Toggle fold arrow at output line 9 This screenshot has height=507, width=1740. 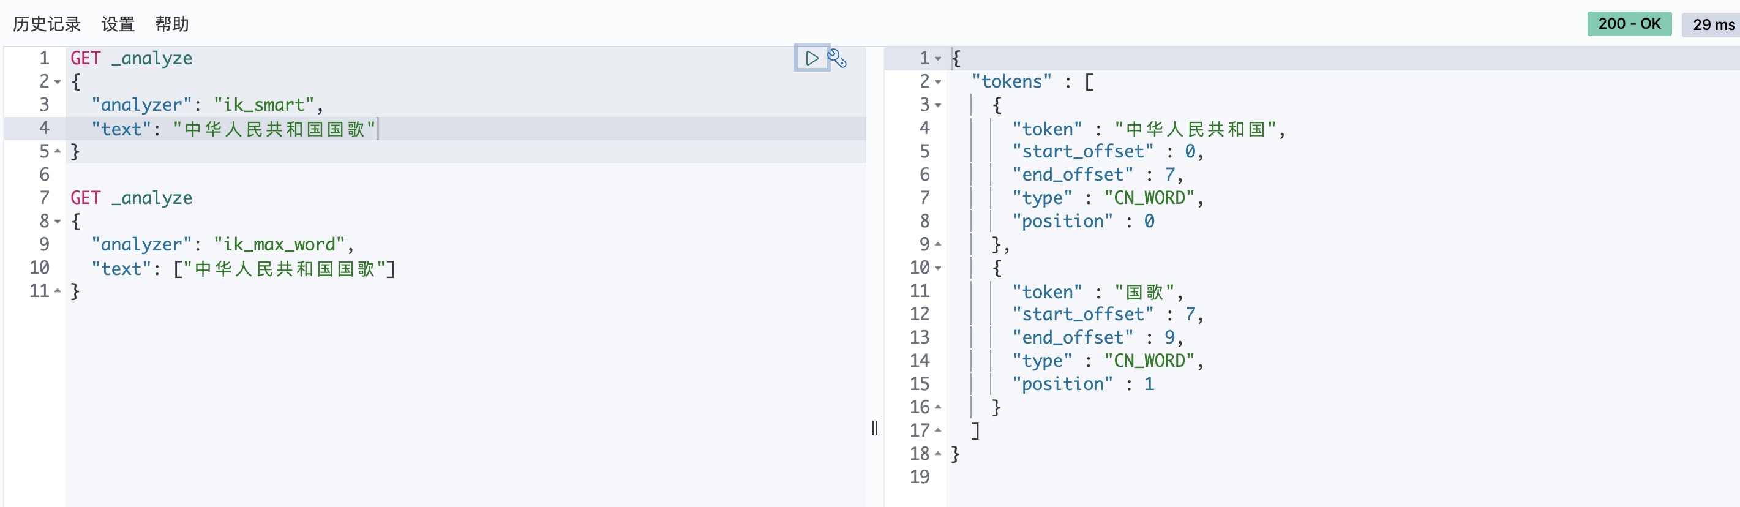click(937, 244)
